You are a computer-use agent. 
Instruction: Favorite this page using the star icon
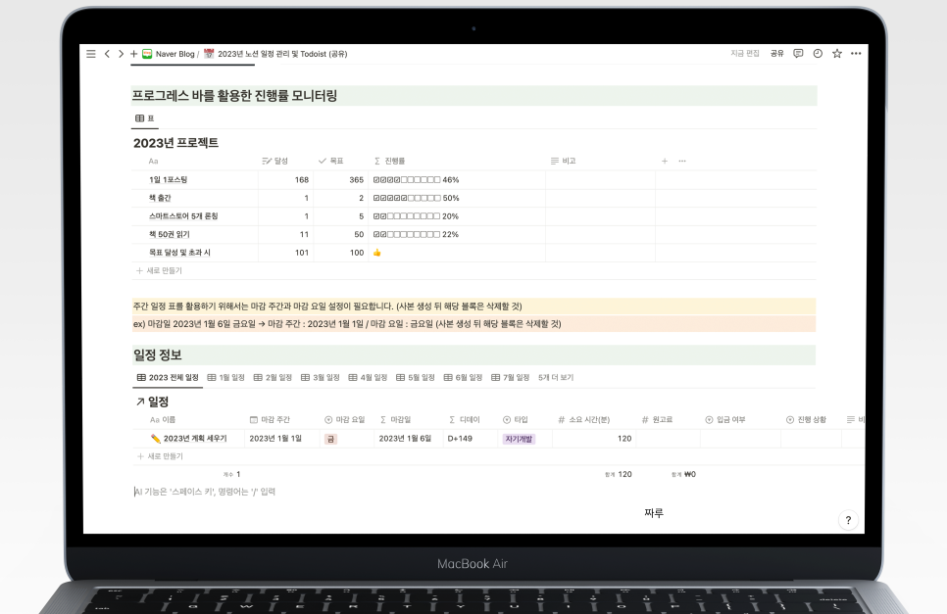836,54
